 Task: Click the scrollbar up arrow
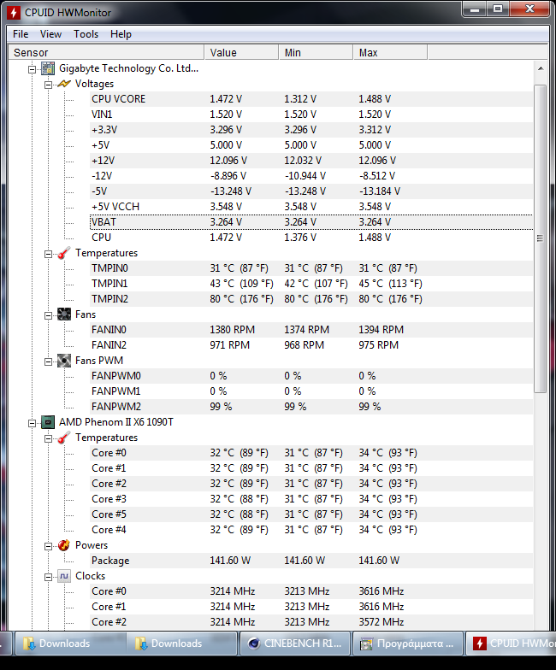tap(541, 68)
